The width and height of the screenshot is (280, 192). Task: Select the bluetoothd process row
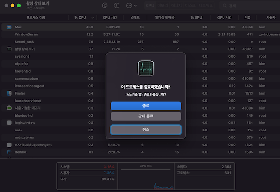coord(141,116)
